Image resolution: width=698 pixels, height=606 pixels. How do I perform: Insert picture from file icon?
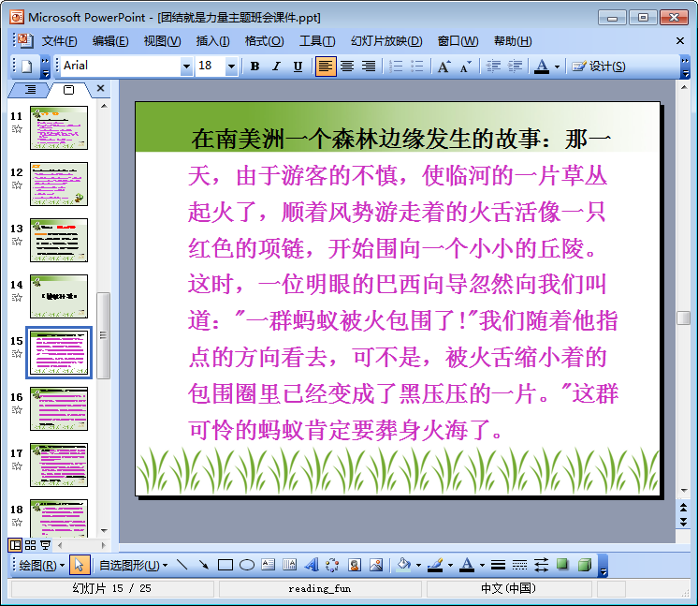[376, 565]
